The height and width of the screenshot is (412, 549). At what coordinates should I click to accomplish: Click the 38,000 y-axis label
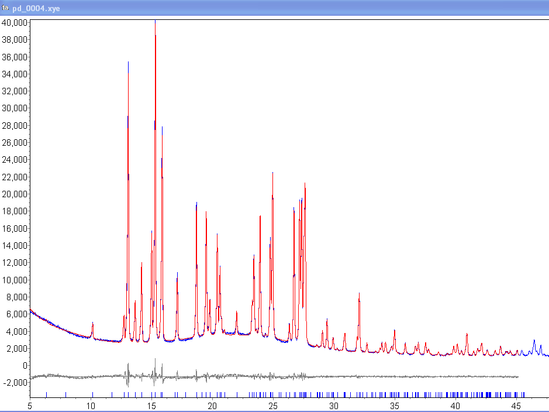click(15, 40)
